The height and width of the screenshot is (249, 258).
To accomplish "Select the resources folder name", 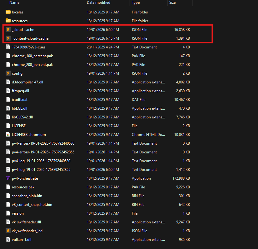I will coord(20,21).
